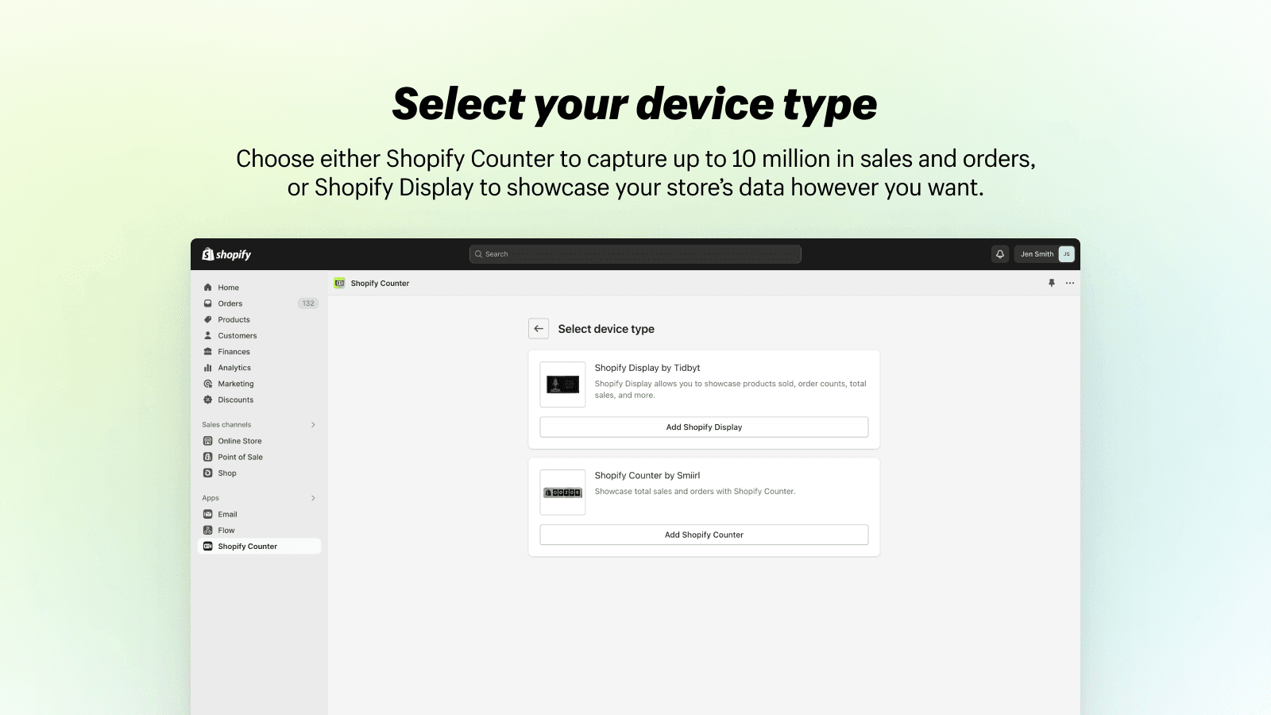Image resolution: width=1271 pixels, height=715 pixels.
Task: Select the Finances icon
Action: pyautogui.click(x=208, y=351)
